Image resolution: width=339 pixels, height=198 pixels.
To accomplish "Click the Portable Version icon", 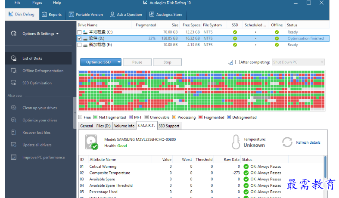I will (x=72, y=14).
